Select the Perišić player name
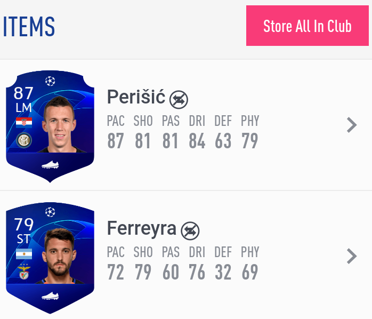 [136, 97]
